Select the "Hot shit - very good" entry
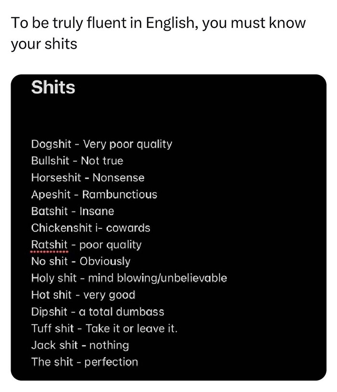Screen dimensions: 337x392 tap(83, 295)
